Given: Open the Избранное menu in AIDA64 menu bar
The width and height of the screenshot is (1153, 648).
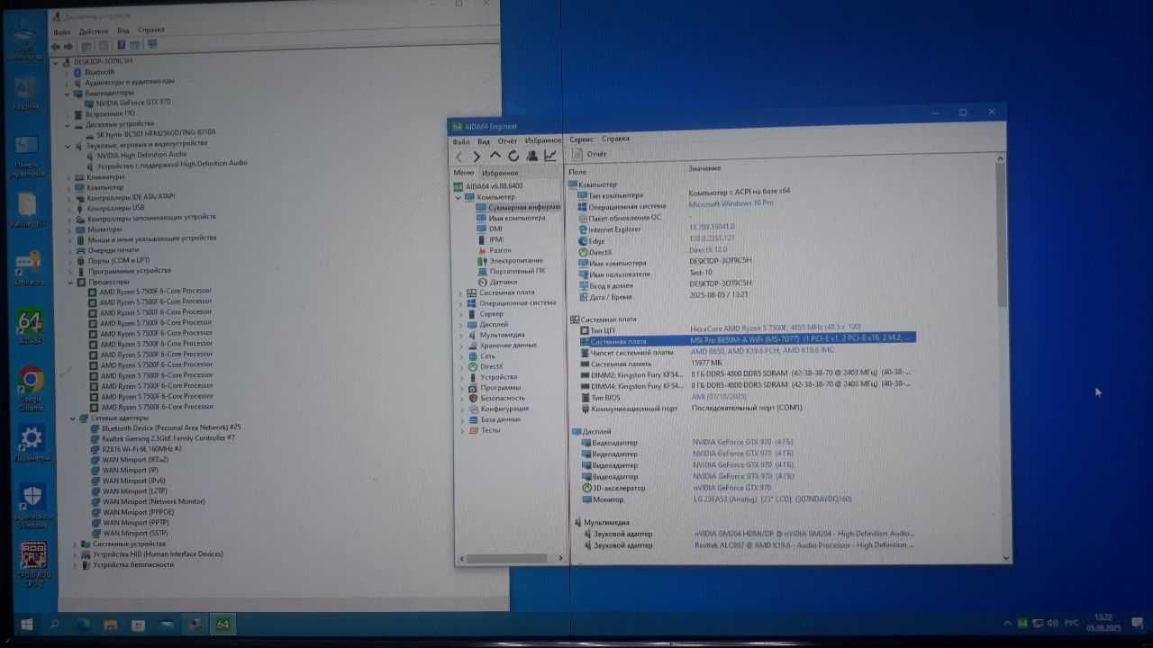Looking at the screenshot, I should pyautogui.click(x=542, y=141).
